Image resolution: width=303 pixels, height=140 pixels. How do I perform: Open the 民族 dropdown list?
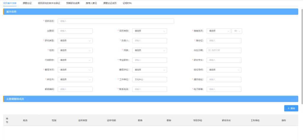(149, 50)
